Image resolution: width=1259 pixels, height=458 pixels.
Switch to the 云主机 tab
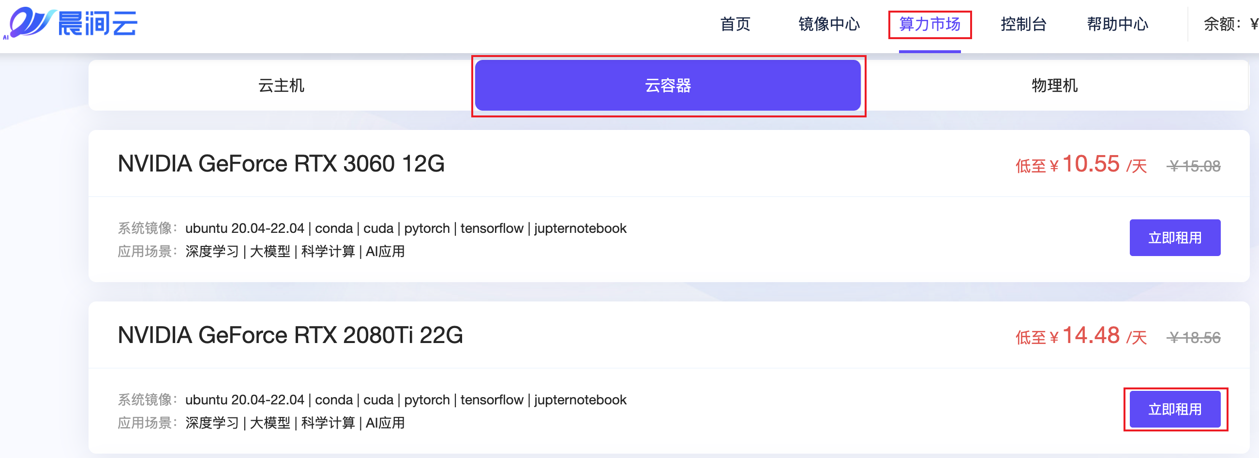(281, 86)
